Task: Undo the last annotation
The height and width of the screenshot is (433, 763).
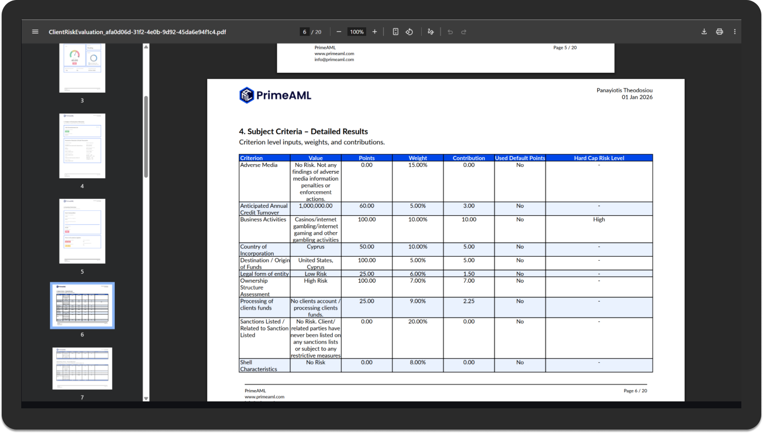Action: [x=450, y=31]
